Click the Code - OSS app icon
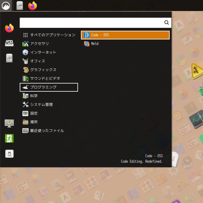Image resolution: width=203 pixels, height=203 pixels. click(x=87, y=35)
